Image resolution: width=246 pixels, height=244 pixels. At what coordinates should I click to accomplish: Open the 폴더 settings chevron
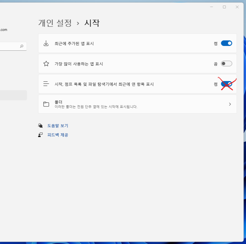tap(230, 104)
